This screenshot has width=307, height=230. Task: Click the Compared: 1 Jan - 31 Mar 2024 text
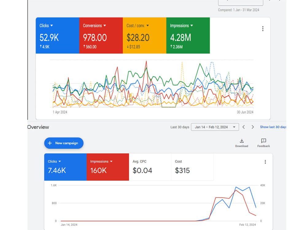(239, 10)
